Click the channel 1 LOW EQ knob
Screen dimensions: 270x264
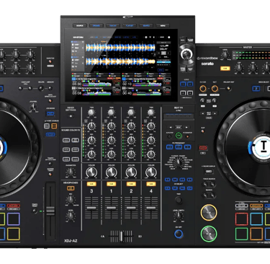(111, 154)
